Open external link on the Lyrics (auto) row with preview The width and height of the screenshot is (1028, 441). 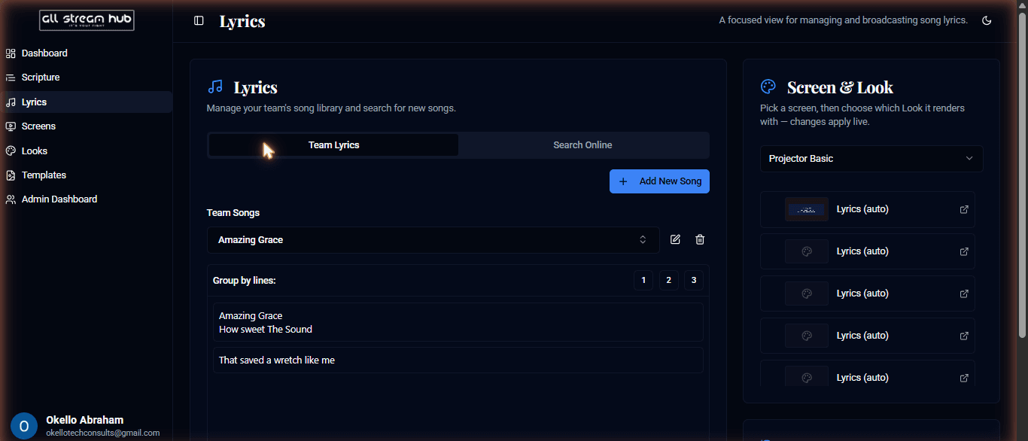(964, 209)
